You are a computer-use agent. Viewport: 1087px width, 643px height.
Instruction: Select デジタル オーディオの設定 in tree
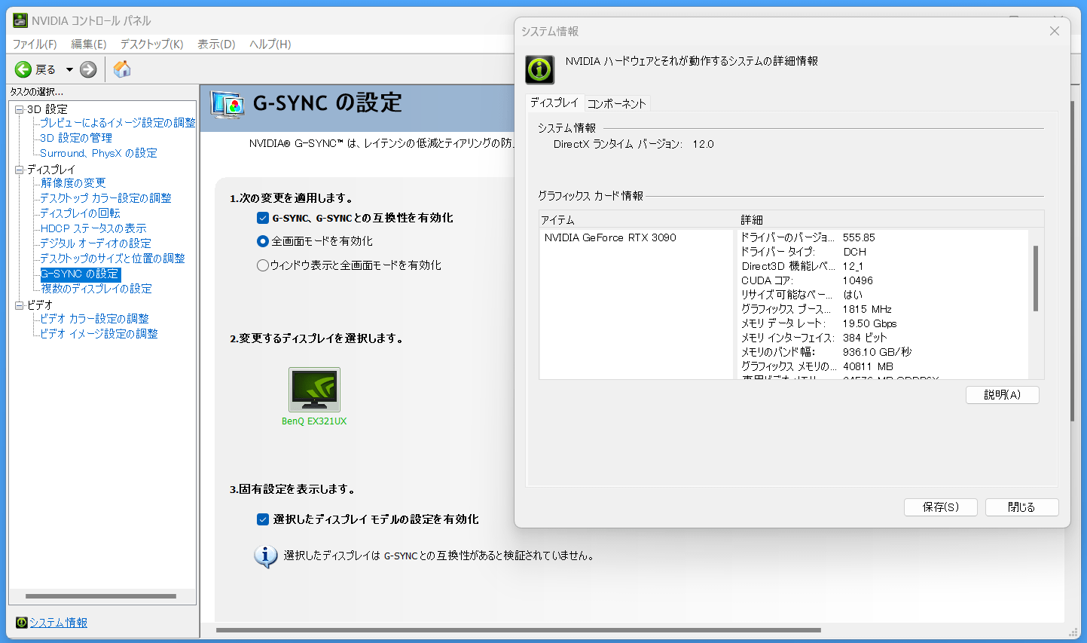[x=96, y=243]
